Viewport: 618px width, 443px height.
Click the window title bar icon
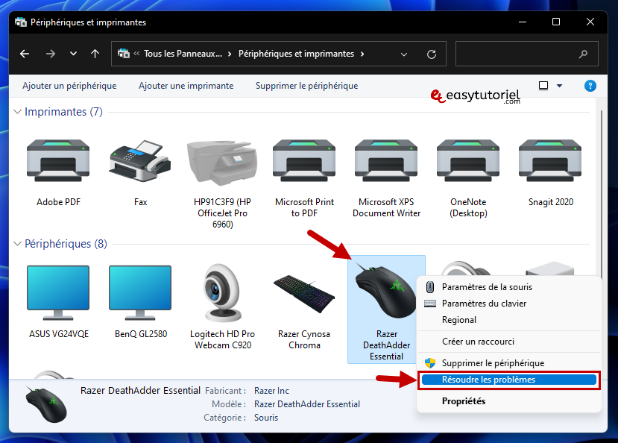click(x=21, y=22)
